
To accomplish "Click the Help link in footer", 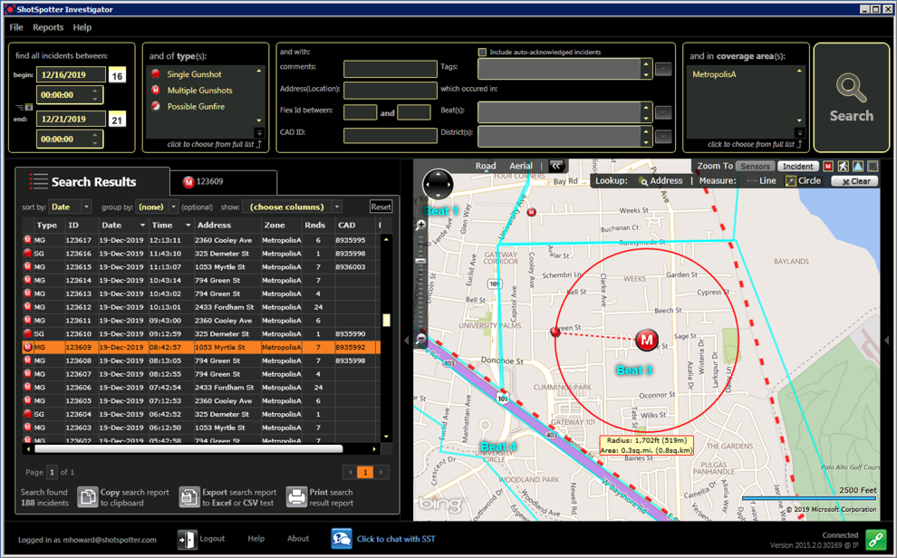I will point(256,539).
